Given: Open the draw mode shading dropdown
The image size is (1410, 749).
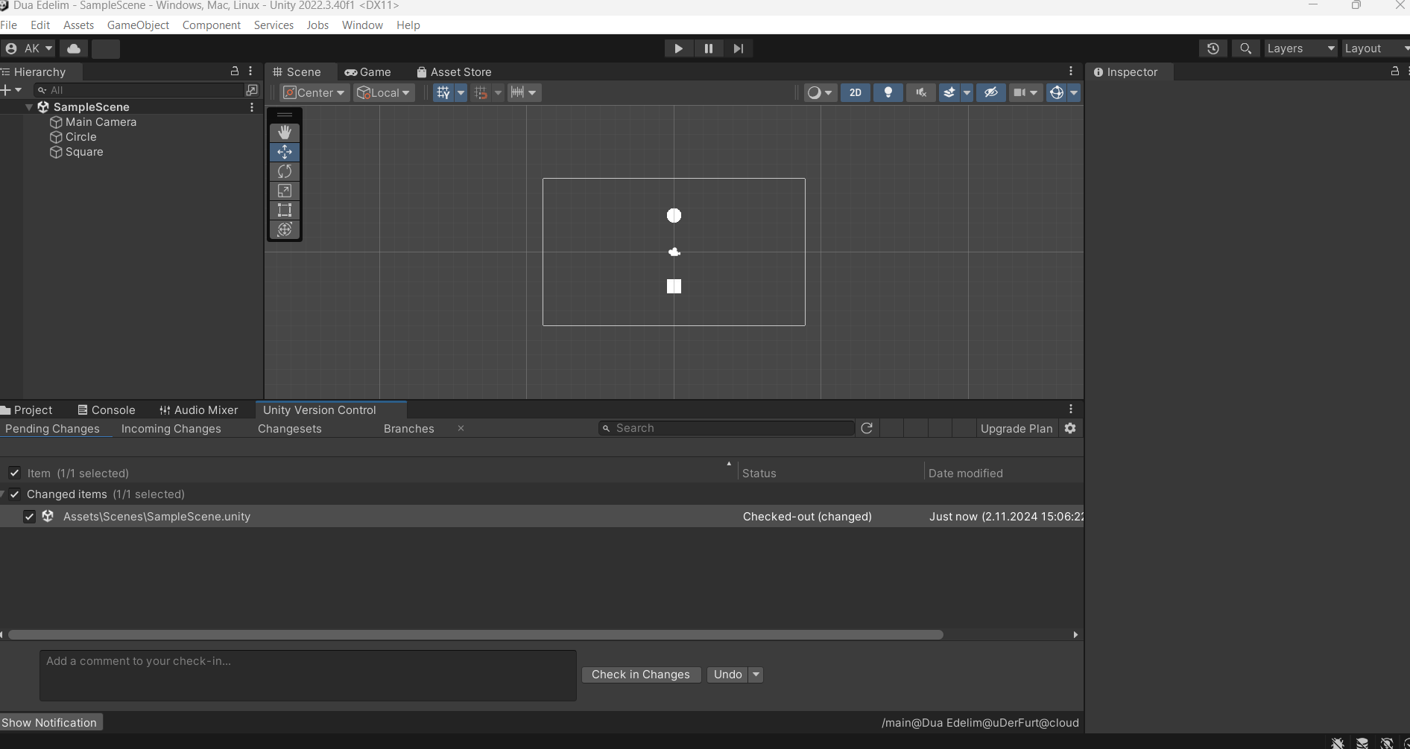Looking at the screenshot, I should point(820,92).
